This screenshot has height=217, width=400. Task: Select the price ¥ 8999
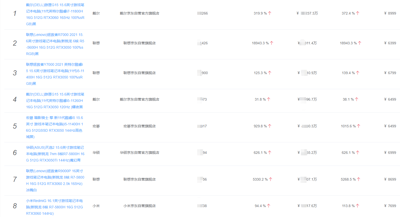point(390,13)
